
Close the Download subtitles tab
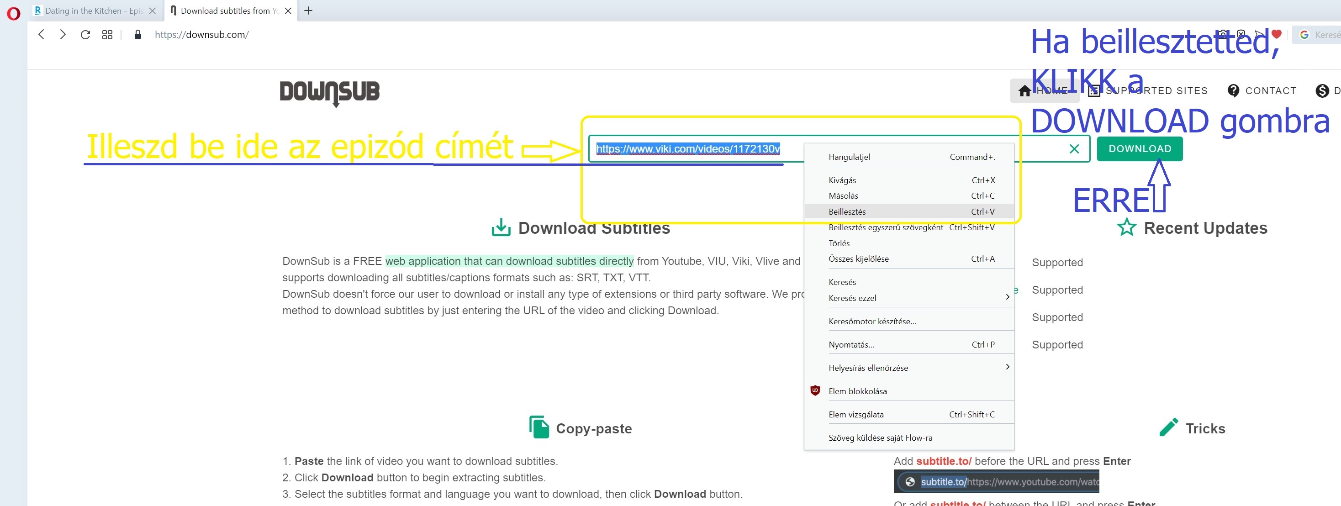pyautogui.click(x=288, y=11)
